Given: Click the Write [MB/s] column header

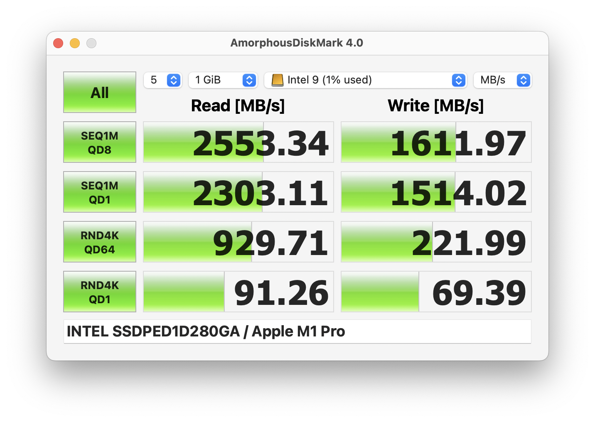Looking at the screenshot, I should pyautogui.click(x=436, y=106).
